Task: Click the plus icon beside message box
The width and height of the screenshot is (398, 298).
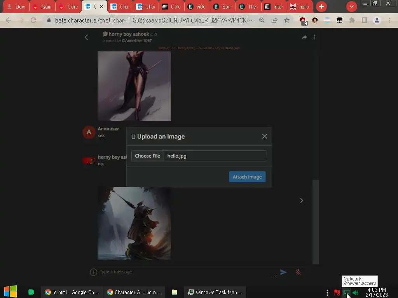Action: pos(93,272)
